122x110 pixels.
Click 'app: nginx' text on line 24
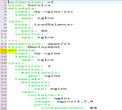(x=44, y=76)
